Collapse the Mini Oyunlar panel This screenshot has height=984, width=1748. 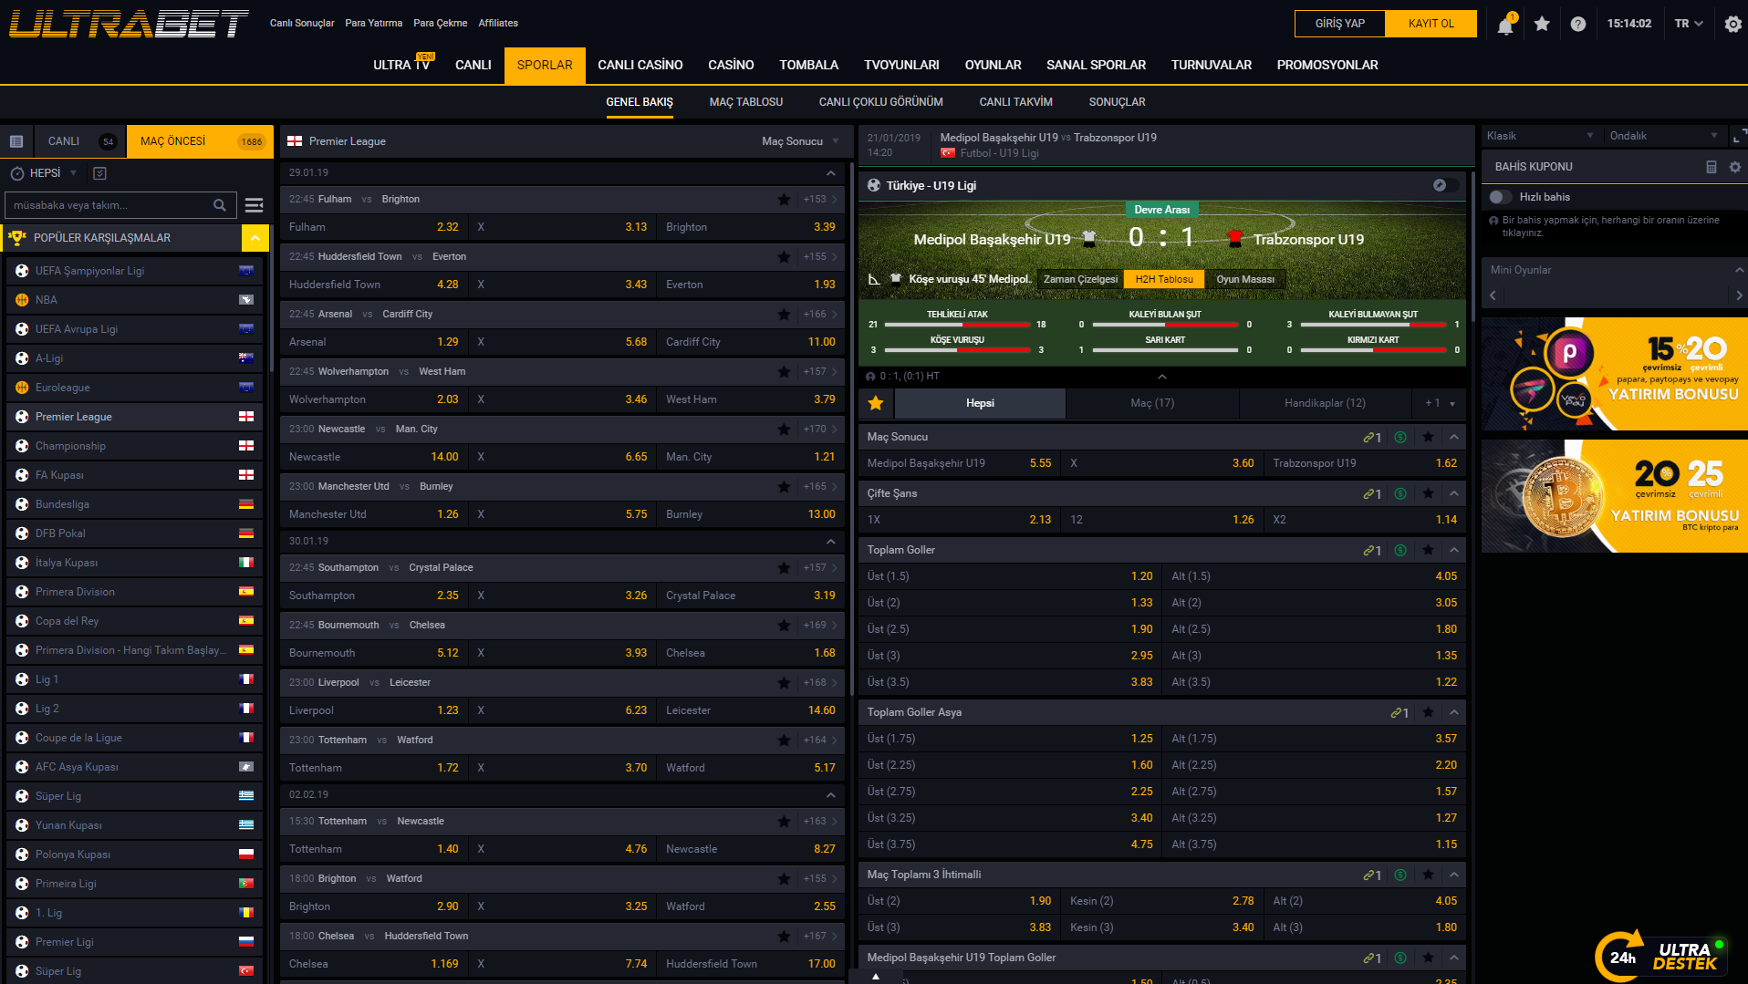[1739, 270]
